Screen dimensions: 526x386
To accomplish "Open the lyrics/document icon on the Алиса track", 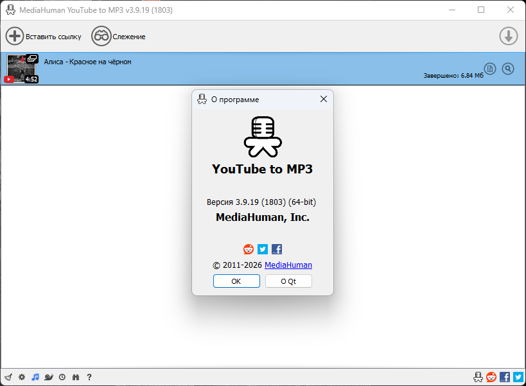I will click(490, 69).
